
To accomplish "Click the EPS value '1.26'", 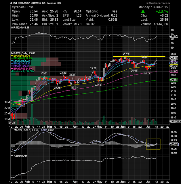I will [78, 16].
